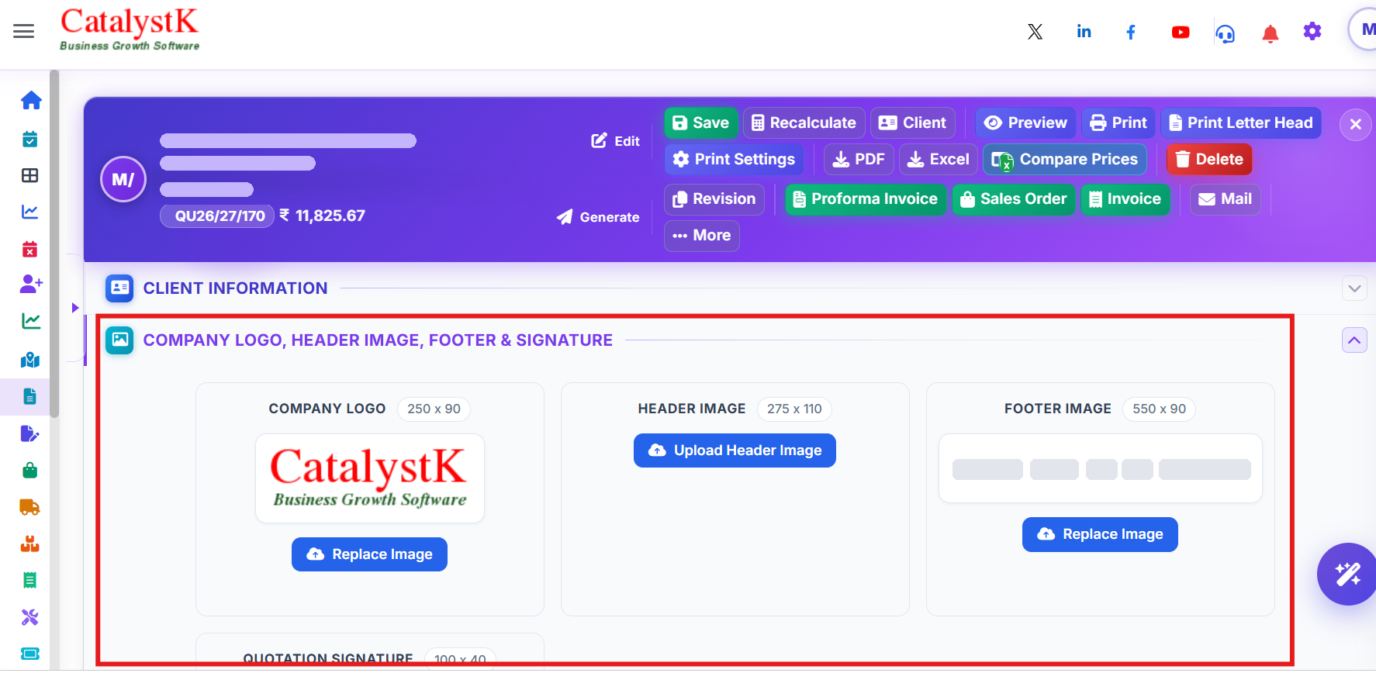Collapse the Company Logo section chevron
This screenshot has height=673, width=1376.
click(x=1354, y=340)
